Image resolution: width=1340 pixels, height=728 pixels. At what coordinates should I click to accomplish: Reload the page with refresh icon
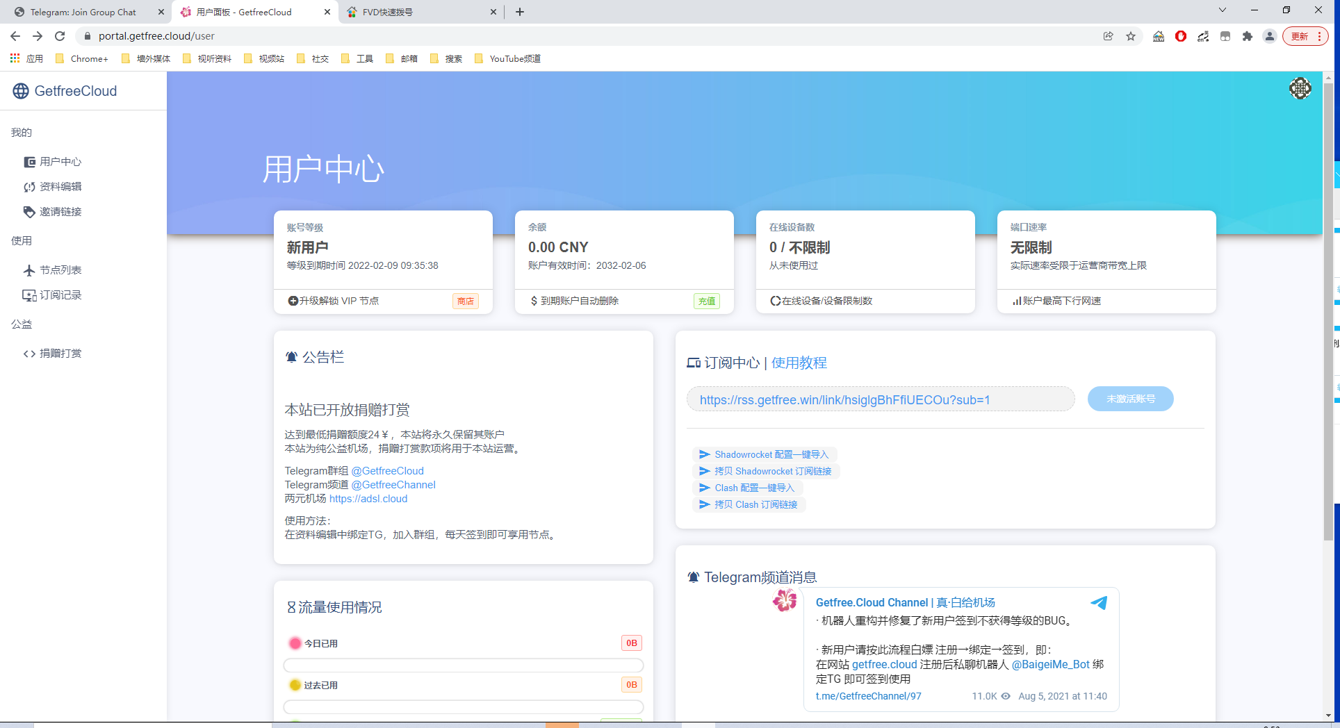[x=60, y=36]
